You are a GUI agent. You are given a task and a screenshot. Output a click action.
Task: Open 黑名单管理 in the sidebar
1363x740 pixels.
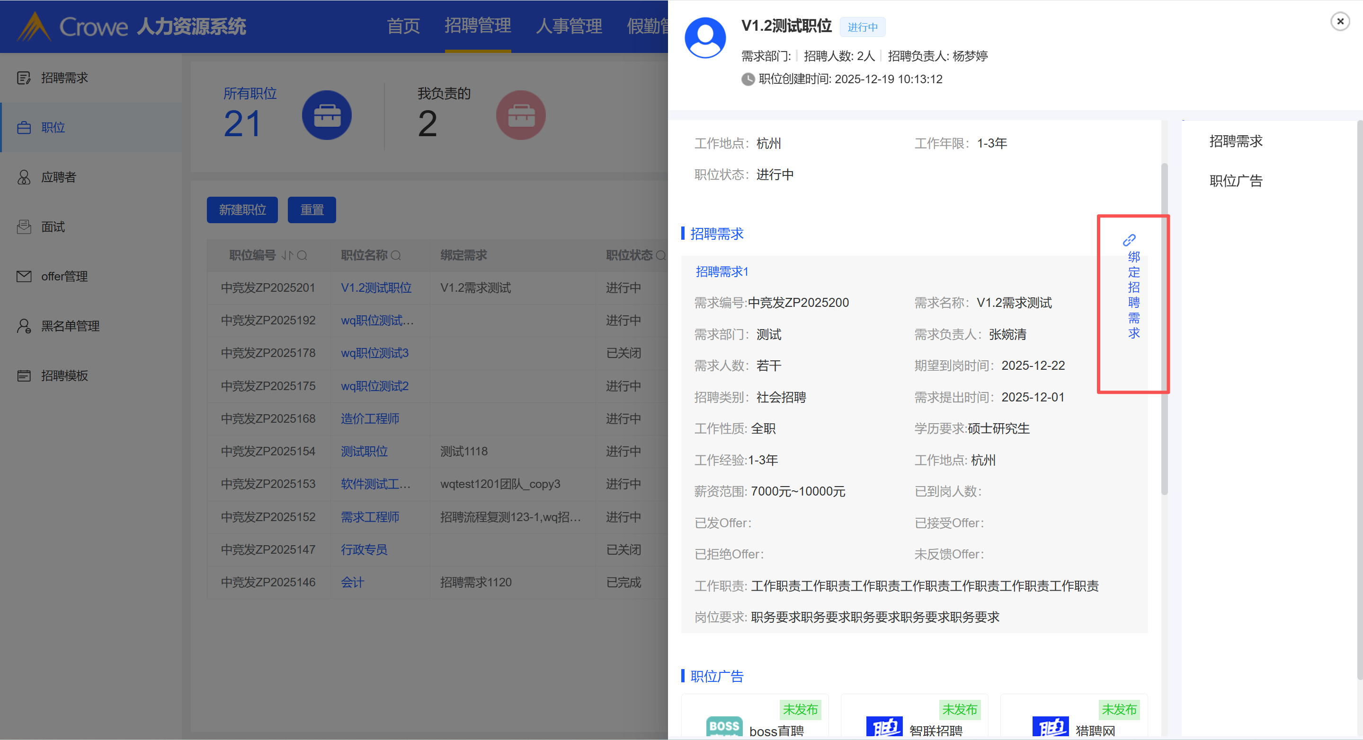tap(70, 326)
